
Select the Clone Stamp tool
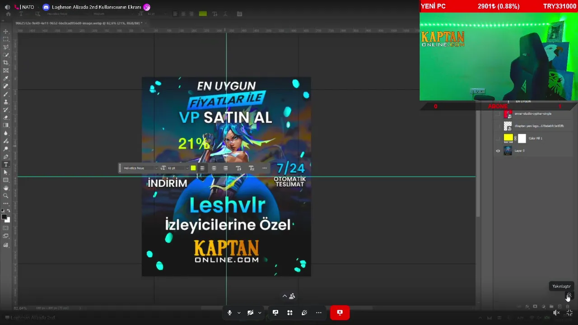(x=6, y=102)
